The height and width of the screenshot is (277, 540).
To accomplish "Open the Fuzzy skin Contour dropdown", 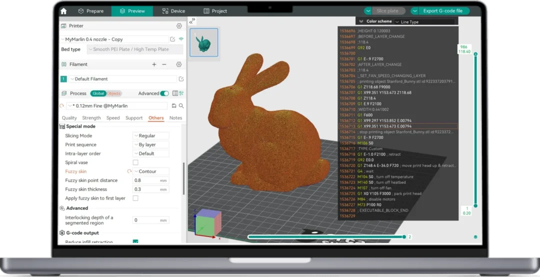I will pos(151,171).
